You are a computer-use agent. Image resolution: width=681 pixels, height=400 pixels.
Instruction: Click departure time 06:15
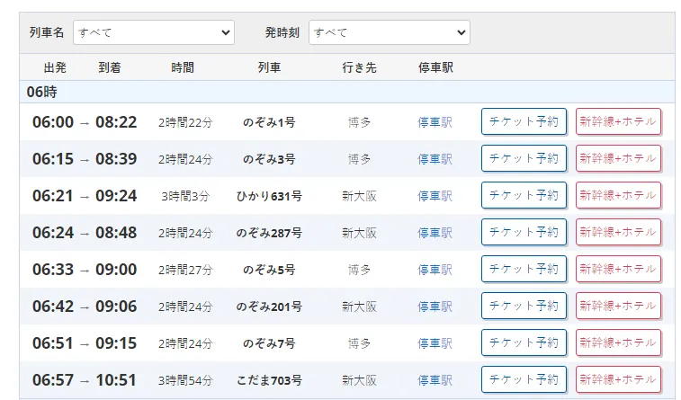(53, 159)
